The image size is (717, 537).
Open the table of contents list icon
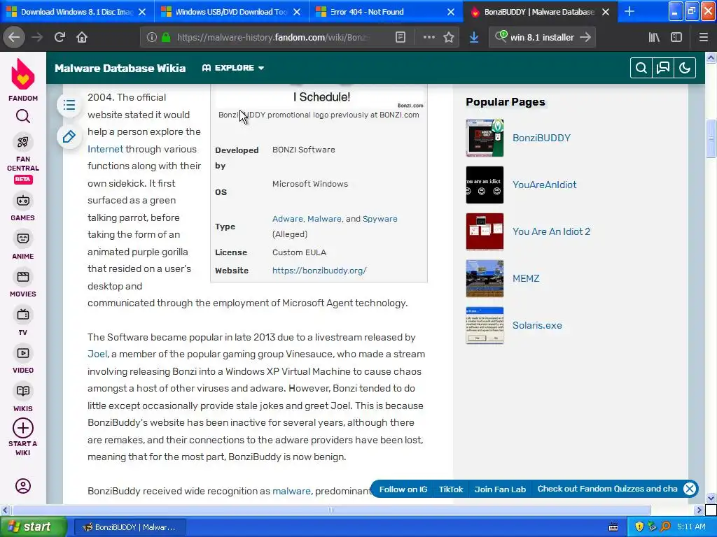tap(69, 106)
